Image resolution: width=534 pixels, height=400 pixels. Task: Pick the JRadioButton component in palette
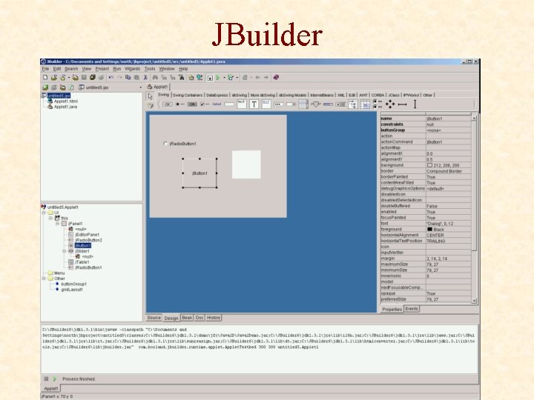[x=179, y=104]
